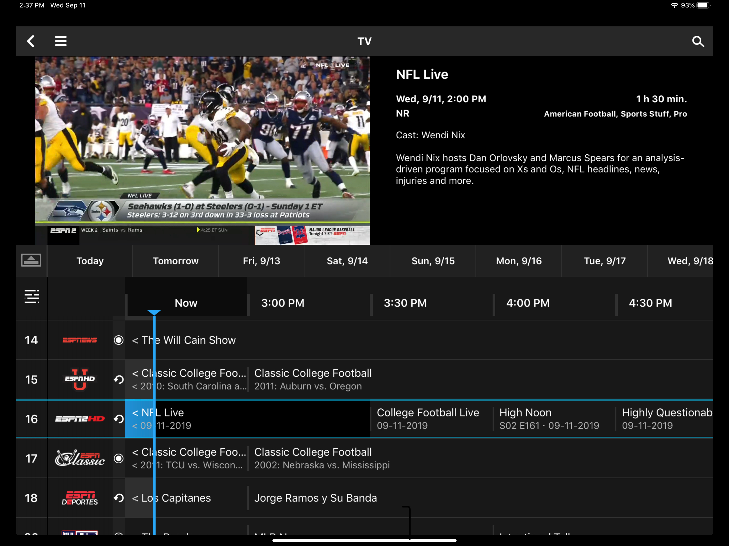Image resolution: width=729 pixels, height=546 pixels.
Task: Open The Will Cain Show listing
Action: coord(419,340)
